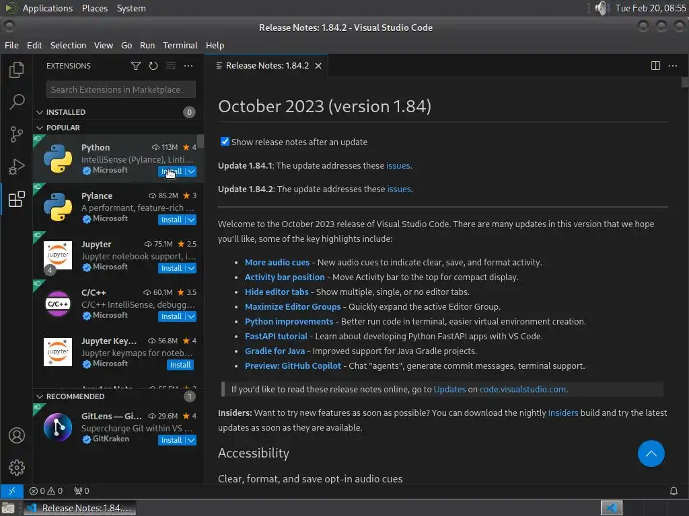Open Install dropdown arrow for Python
This screenshot has height=516, width=689.
tap(191, 171)
